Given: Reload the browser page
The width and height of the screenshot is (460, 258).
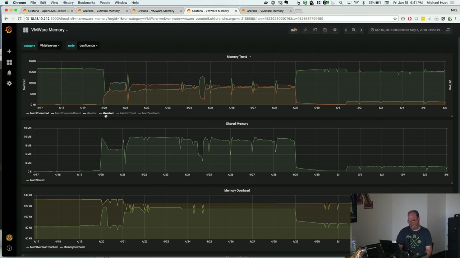Looking at the screenshot, I should 20,19.
